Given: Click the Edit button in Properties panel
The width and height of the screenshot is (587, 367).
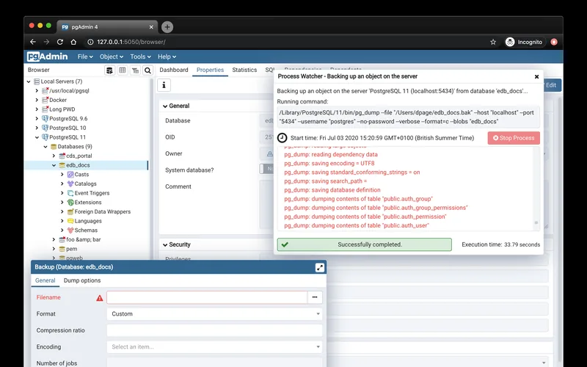Looking at the screenshot, I should point(551,85).
